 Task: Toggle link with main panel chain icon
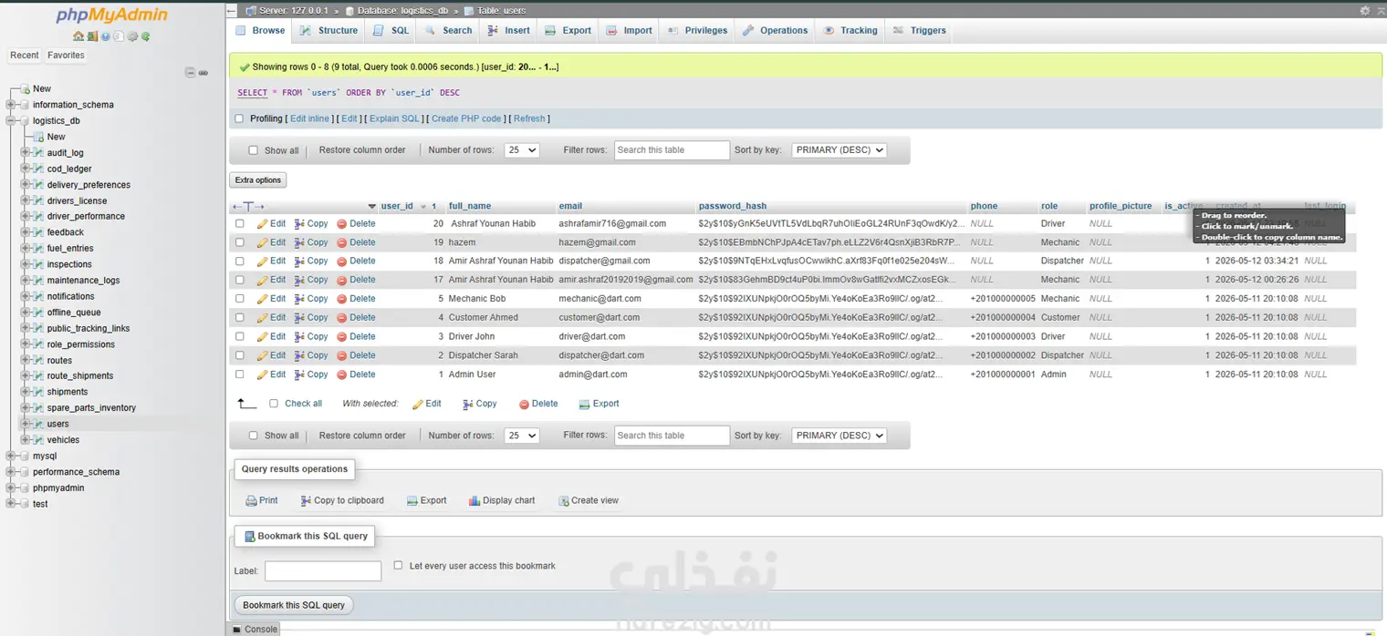tap(203, 73)
